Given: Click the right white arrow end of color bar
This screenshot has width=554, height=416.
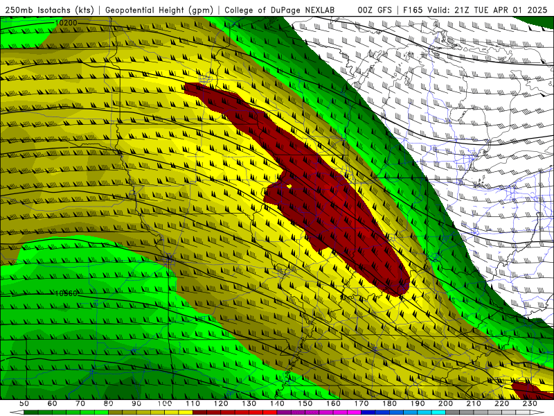Looking at the screenshot, I should [x=537, y=413].
